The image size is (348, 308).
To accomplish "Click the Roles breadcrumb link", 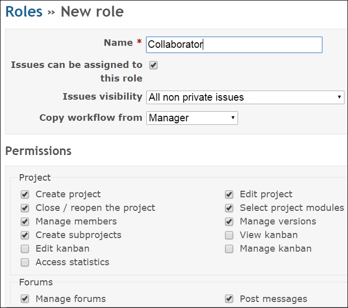I will click(24, 12).
